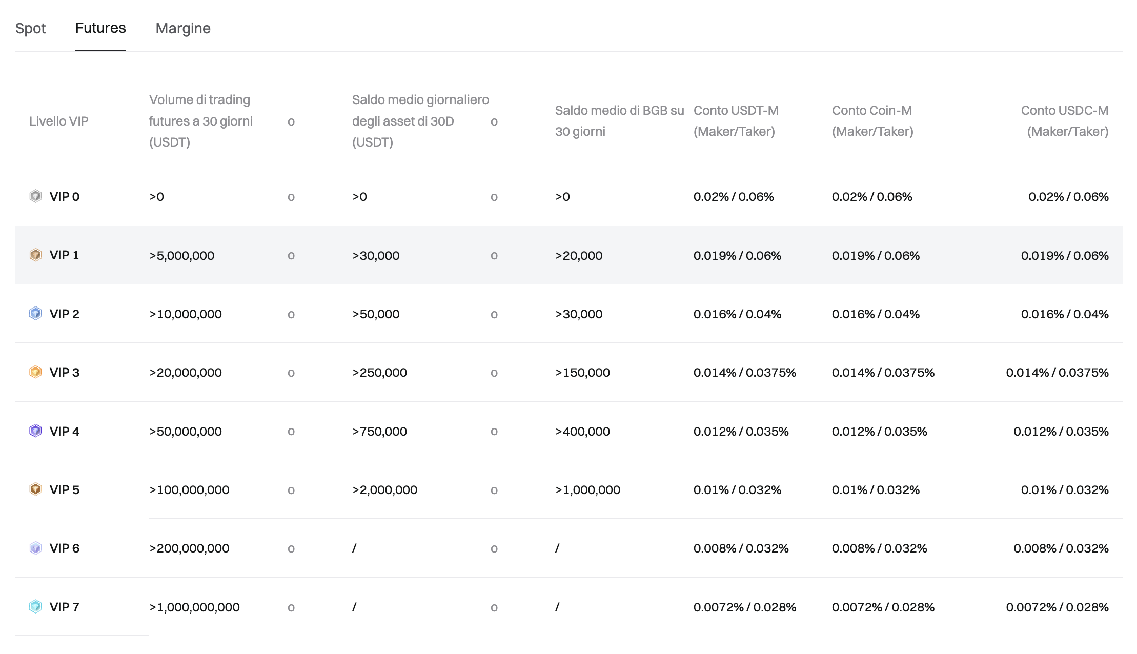
Task: Click the VIP 3 row label
Action: (65, 373)
